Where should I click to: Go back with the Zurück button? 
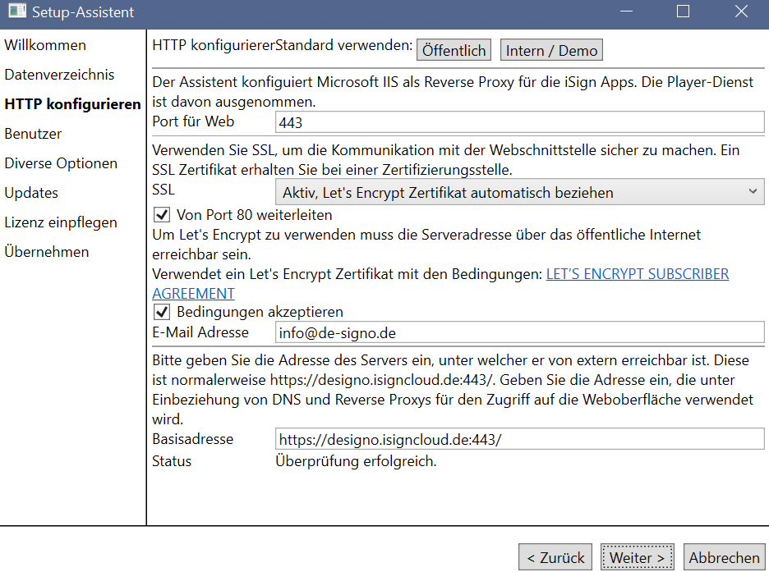(555, 557)
